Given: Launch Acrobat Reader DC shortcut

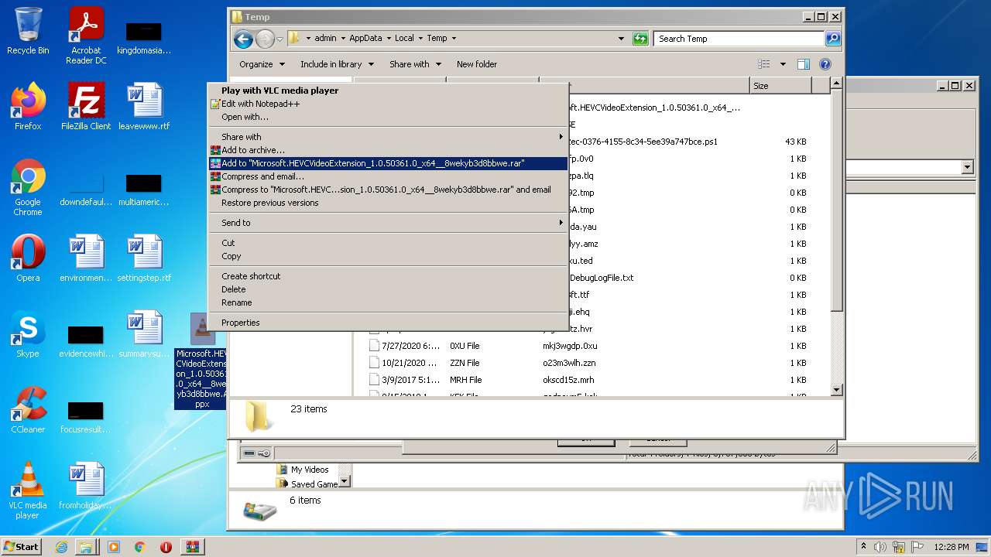Looking at the screenshot, I should coord(86,36).
